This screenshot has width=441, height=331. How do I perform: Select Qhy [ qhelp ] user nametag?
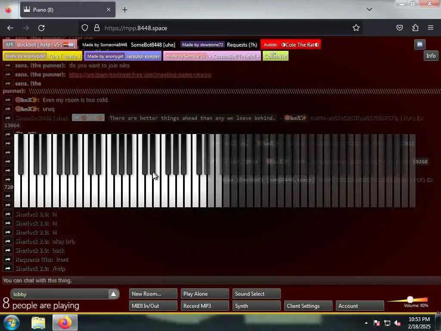43,56
